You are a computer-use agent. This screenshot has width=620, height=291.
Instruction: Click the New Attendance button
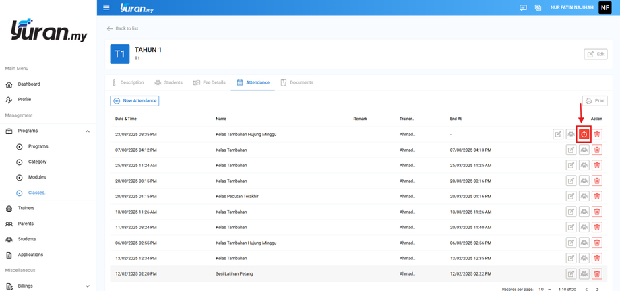pos(135,101)
